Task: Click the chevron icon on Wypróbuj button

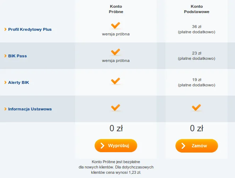Action: tap(102, 145)
